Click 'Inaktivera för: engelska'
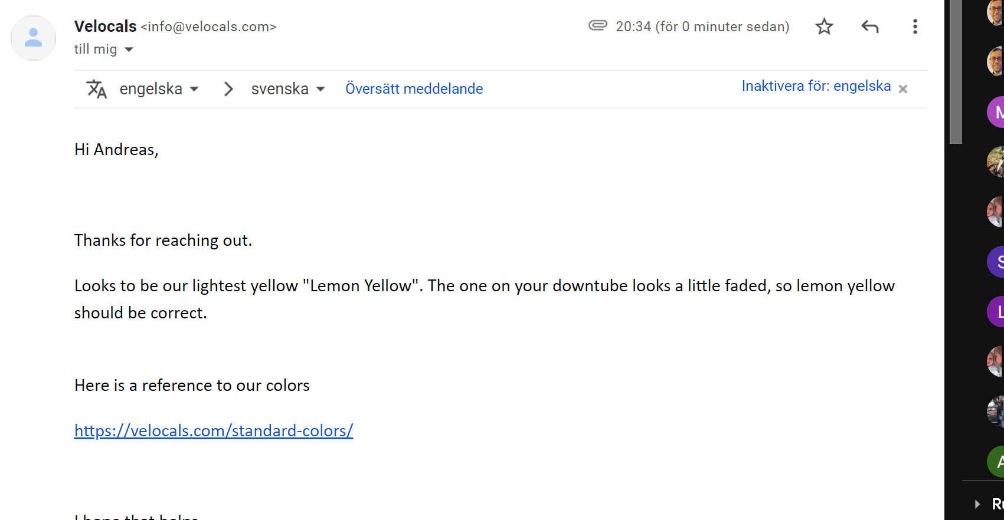The image size is (1004, 520). click(x=816, y=86)
